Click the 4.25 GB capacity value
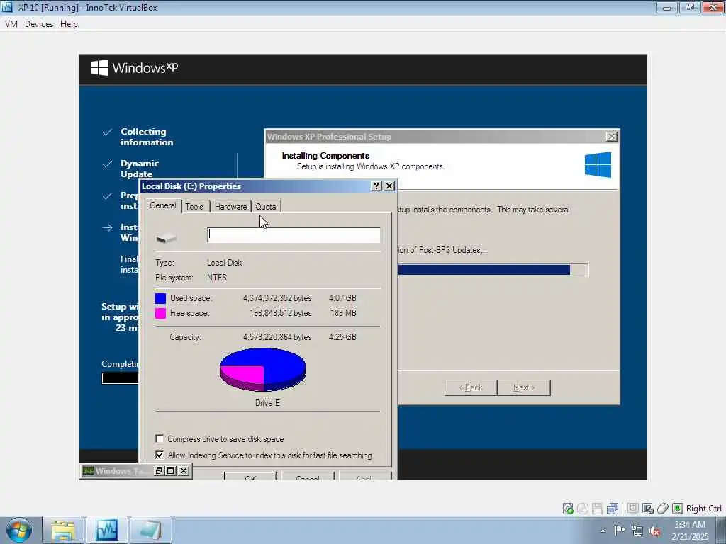 (342, 337)
